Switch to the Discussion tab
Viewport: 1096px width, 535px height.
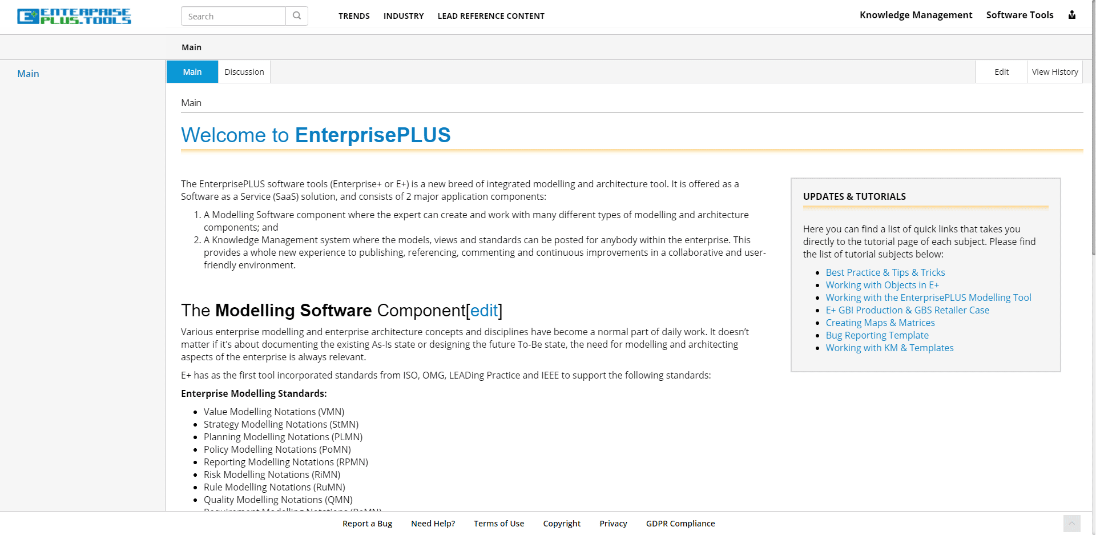(244, 72)
